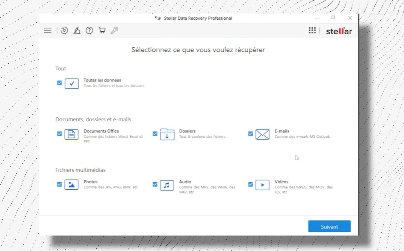Click the Suivant button
The height and width of the screenshot is (251, 404).
click(329, 226)
